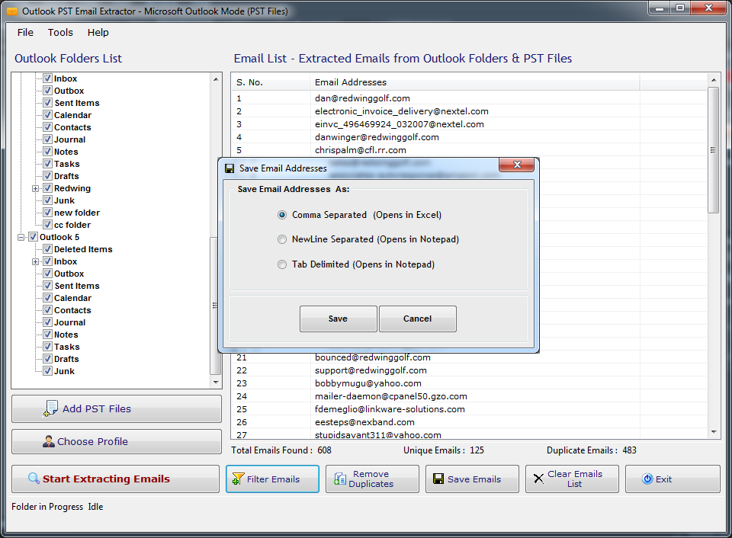Image resolution: width=732 pixels, height=538 pixels.
Task: Click the S. No. column header
Action: tap(271, 82)
